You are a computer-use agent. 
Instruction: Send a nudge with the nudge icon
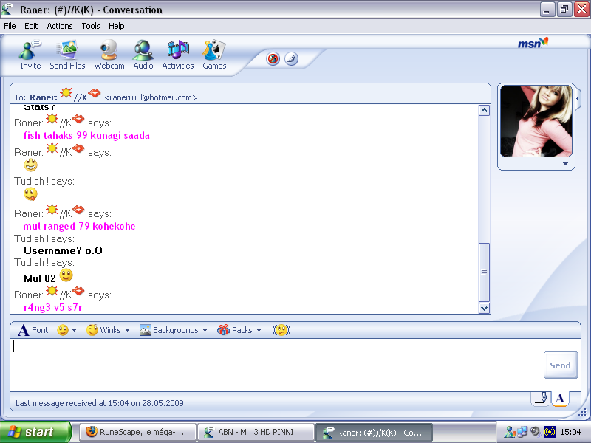pyautogui.click(x=281, y=330)
